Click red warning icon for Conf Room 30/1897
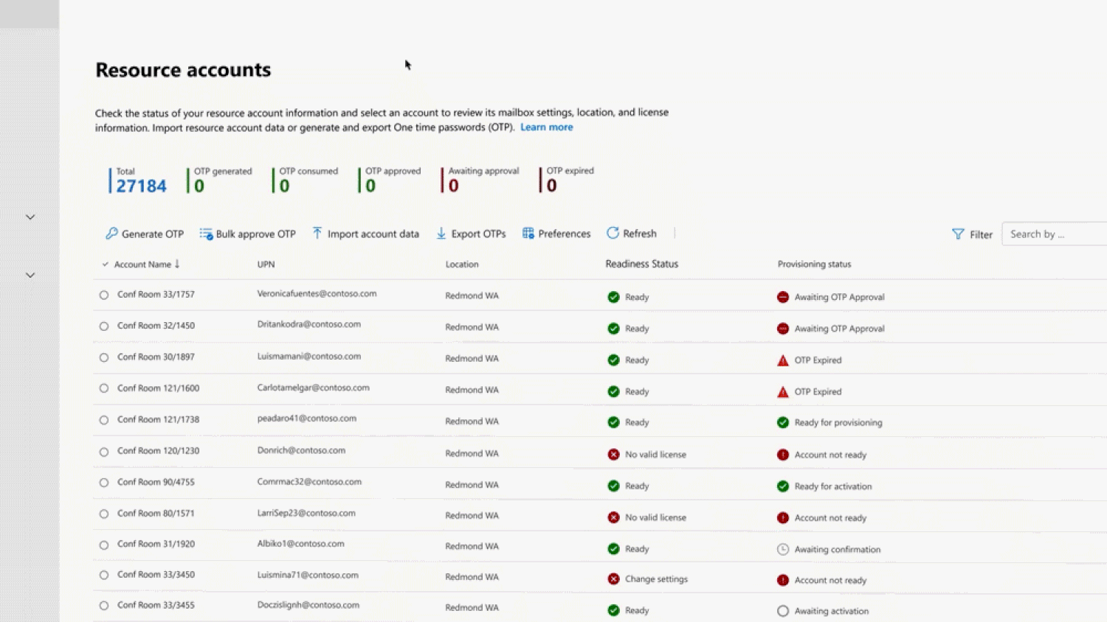The height and width of the screenshot is (622, 1107). 783,360
